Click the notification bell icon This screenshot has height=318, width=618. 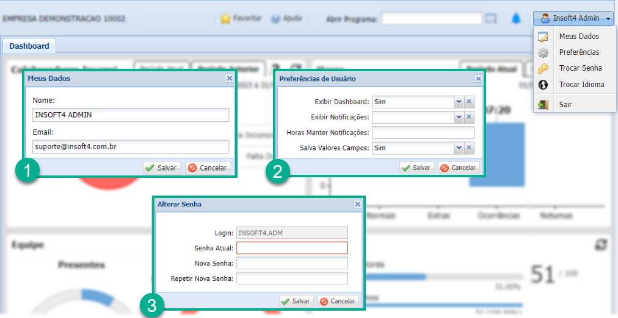[516, 19]
